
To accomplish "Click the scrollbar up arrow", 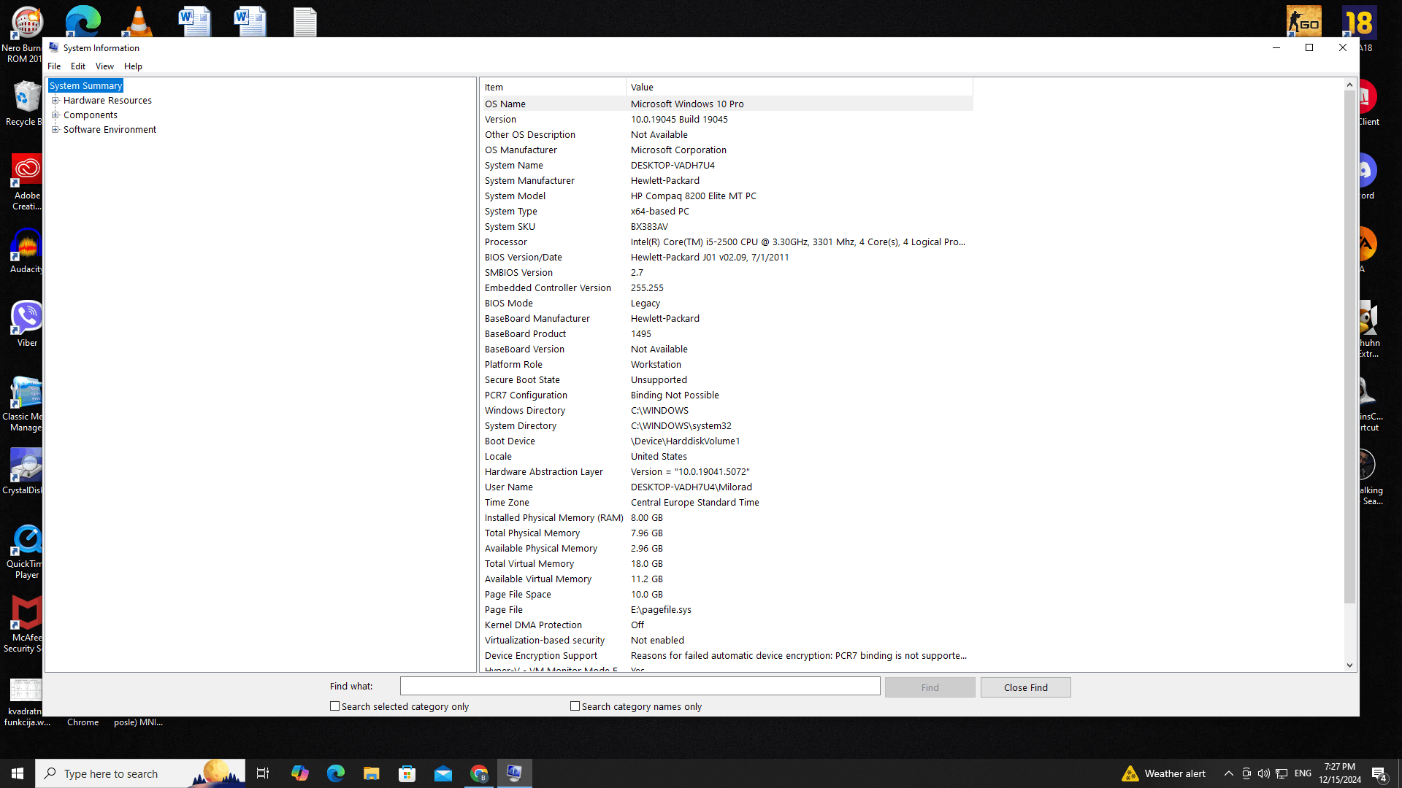I will (1349, 85).
